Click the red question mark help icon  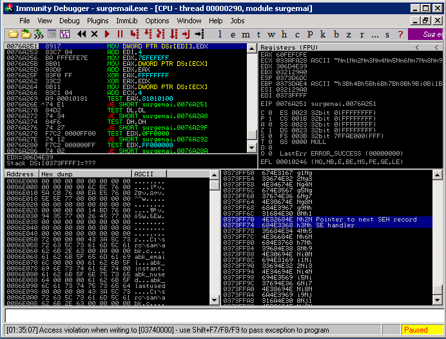402,34
